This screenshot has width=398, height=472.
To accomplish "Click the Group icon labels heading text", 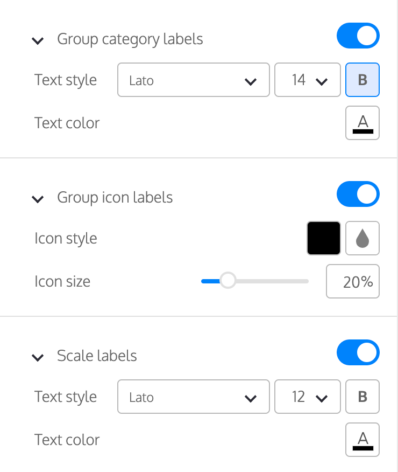I will click(115, 197).
